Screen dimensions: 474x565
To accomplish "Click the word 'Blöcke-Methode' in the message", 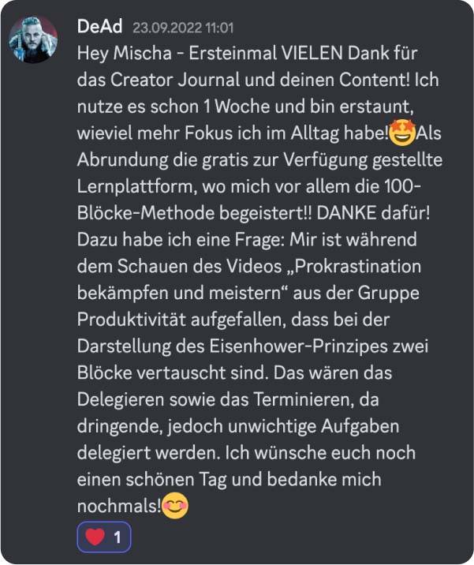I will point(146,213).
